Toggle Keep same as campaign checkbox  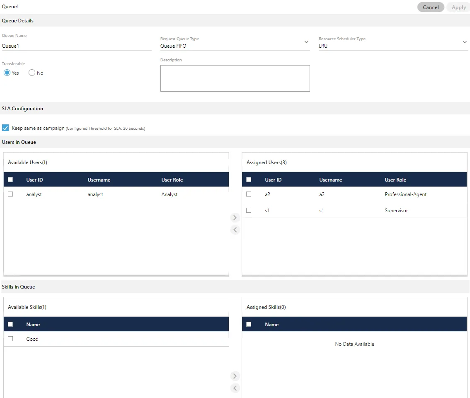pyautogui.click(x=5, y=128)
